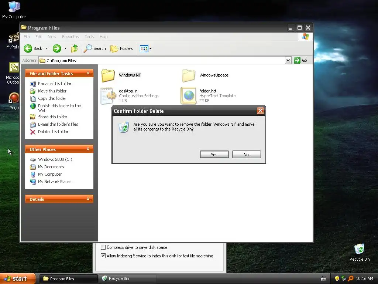Confirm deletion with Yes button
This screenshot has width=378, height=284.
(x=214, y=155)
